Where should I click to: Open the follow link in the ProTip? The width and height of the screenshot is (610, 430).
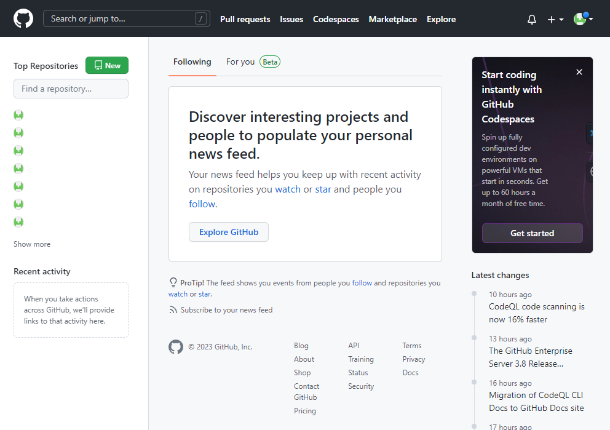point(362,283)
